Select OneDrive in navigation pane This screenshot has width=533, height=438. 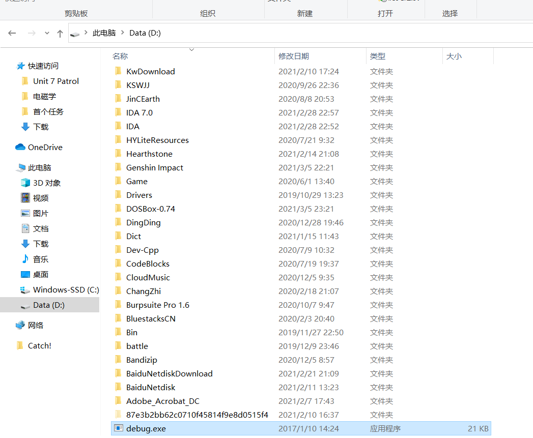(45, 147)
